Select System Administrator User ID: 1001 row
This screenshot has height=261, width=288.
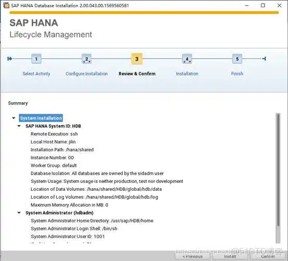click(68, 237)
